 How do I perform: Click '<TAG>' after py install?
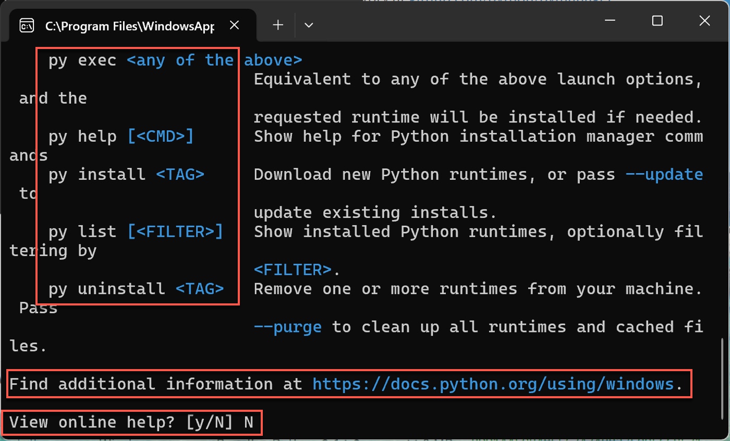pyautogui.click(x=180, y=175)
